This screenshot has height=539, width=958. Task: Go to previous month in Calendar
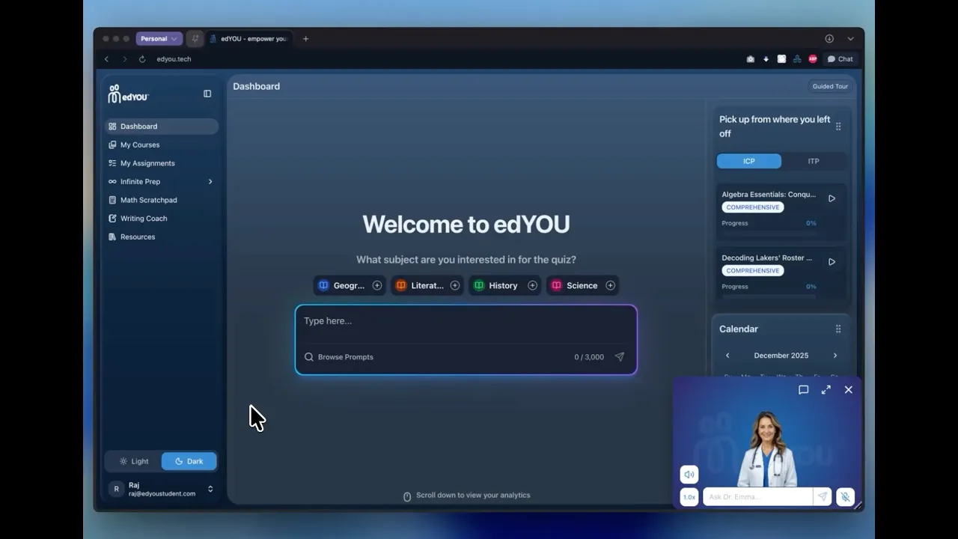coord(727,356)
